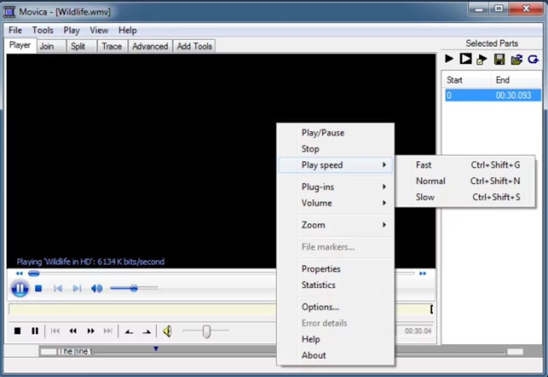Open the Tools menu
This screenshot has height=377, width=548.
(42, 30)
